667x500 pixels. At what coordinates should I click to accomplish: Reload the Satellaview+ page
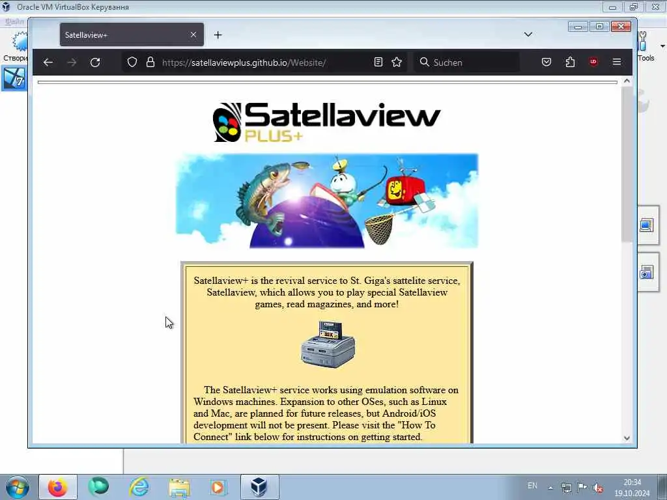95,62
